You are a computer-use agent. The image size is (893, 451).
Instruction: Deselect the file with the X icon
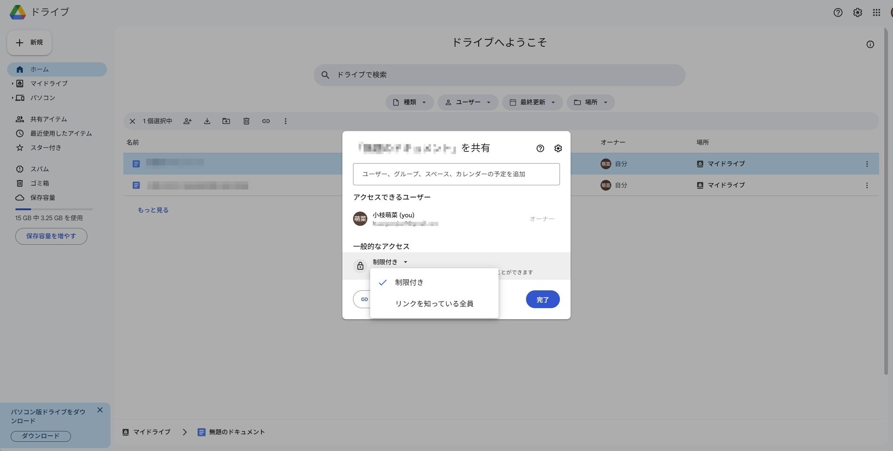tap(132, 121)
